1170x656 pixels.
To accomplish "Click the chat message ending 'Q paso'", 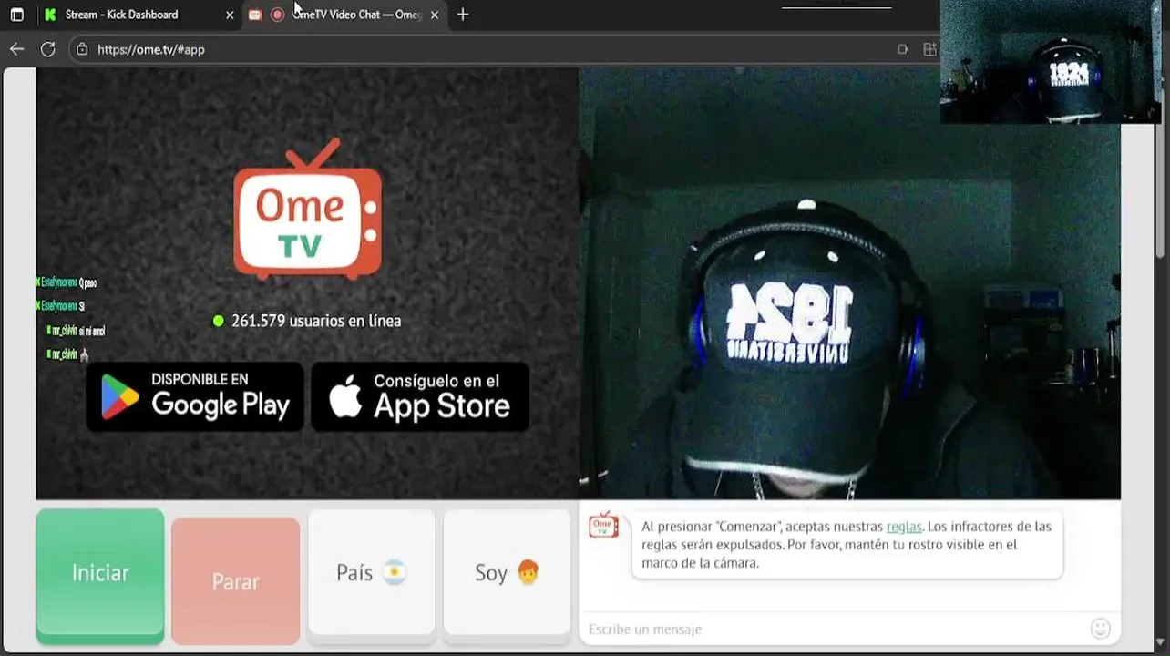I will (x=87, y=282).
